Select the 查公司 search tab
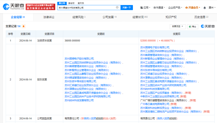The width and height of the screenshot is (217, 123). point(62,3)
